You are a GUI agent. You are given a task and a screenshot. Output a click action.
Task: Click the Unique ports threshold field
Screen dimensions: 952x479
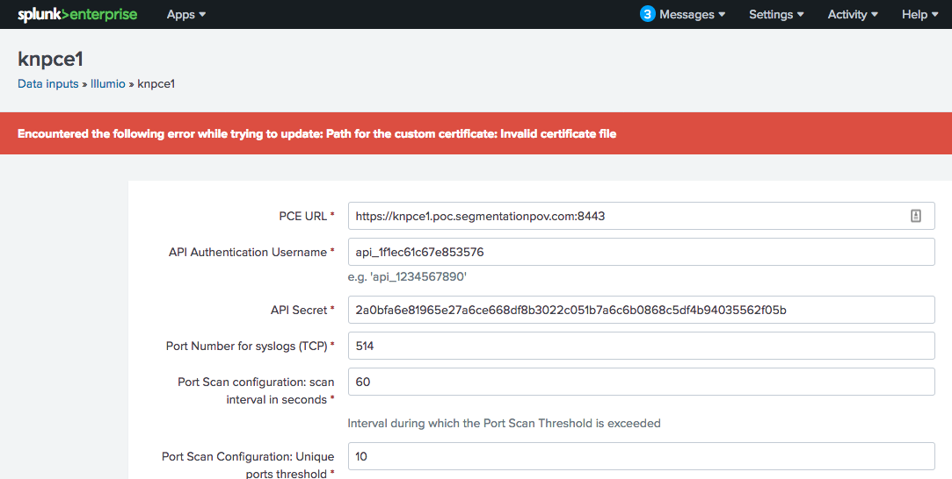point(641,456)
